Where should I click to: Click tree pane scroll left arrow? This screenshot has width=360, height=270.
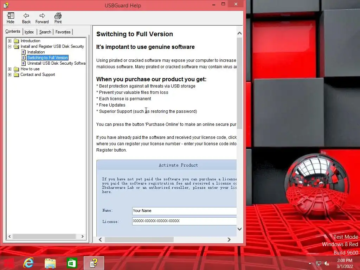point(9,236)
